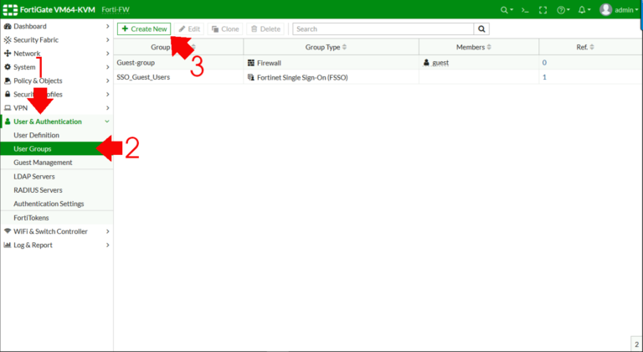Click the admin user avatar
The width and height of the screenshot is (643, 352).
click(x=605, y=10)
